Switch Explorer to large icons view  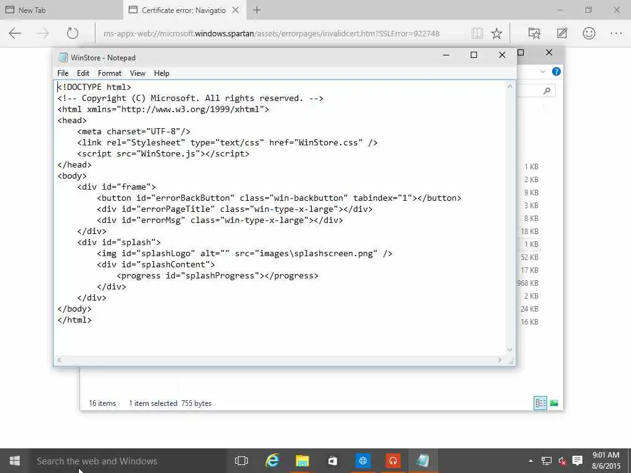point(554,403)
